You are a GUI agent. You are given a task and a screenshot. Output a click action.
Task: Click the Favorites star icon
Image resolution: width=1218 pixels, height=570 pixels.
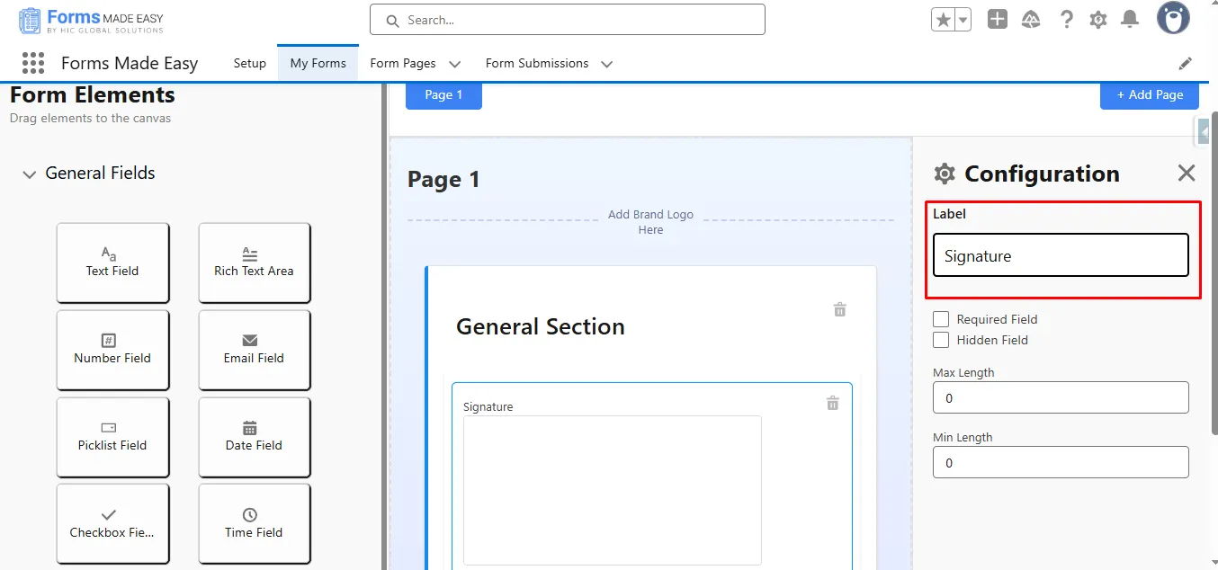click(x=943, y=20)
